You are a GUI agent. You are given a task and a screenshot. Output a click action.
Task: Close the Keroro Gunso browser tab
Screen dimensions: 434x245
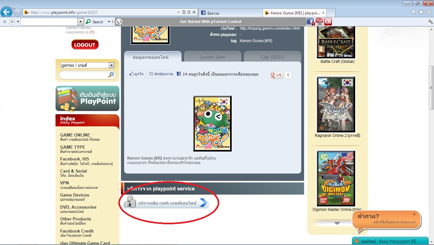coord(323,13)
